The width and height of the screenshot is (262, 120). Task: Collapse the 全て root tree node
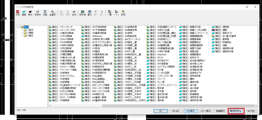(x=18, y=27)
